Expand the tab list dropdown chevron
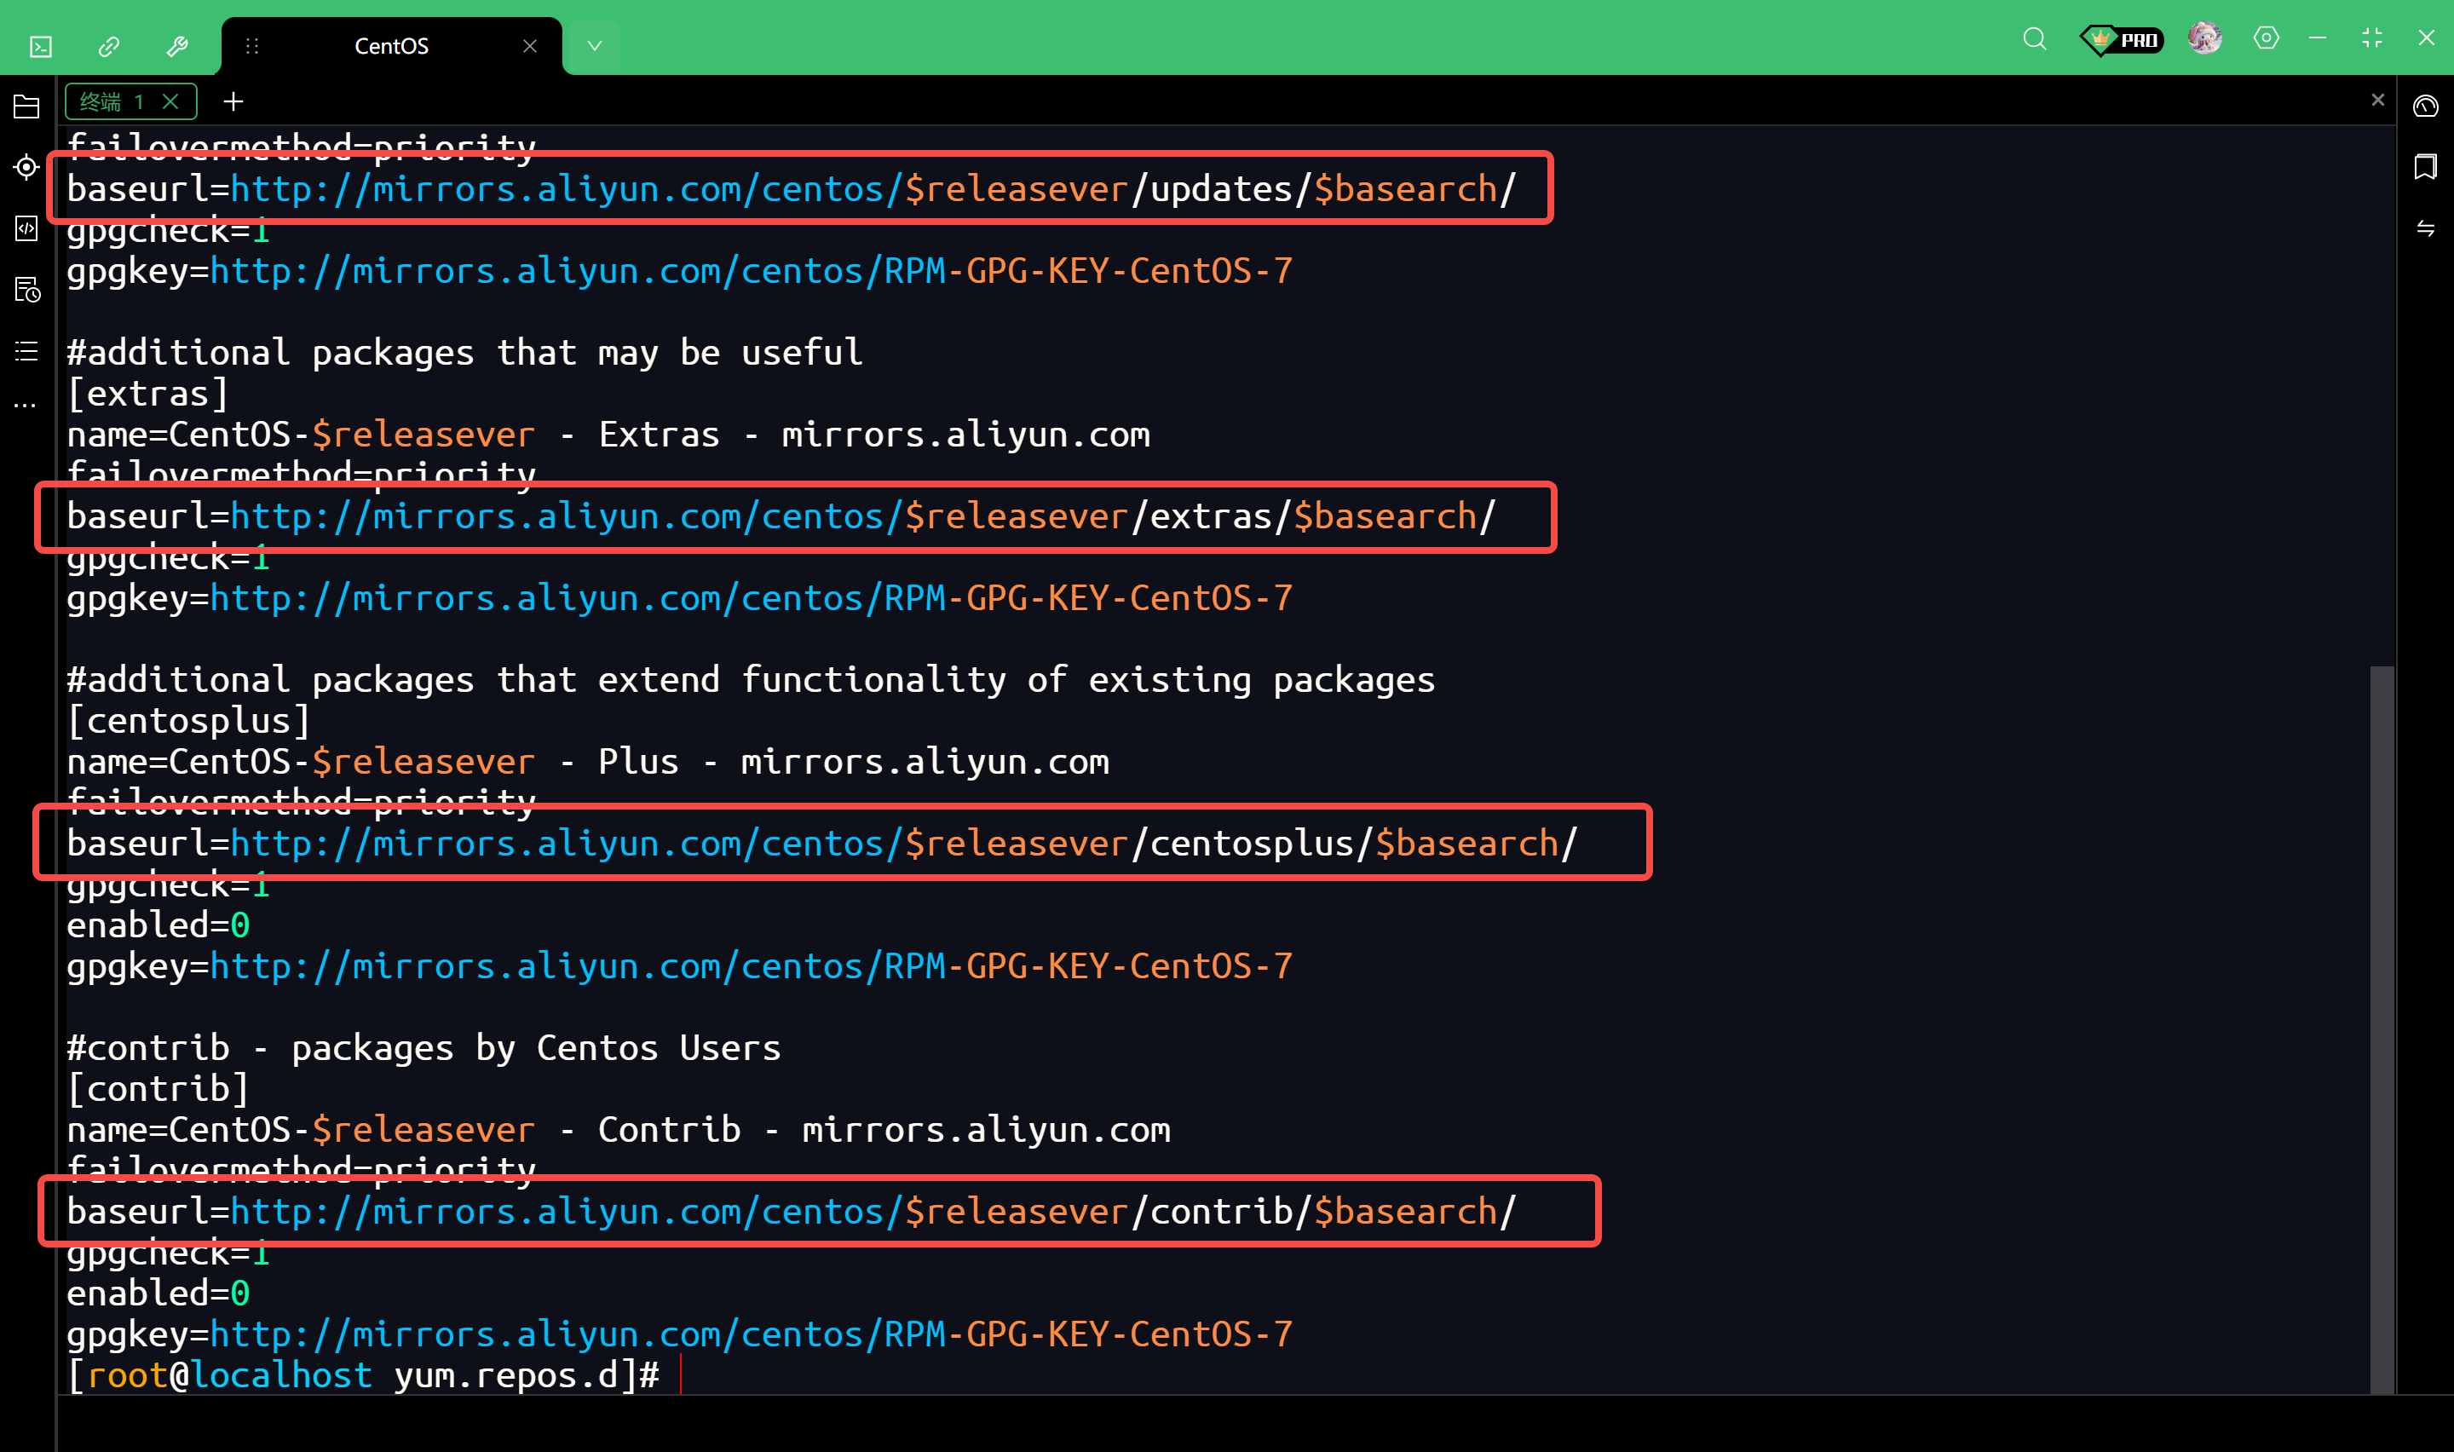2454x1452 pixels. 594,46
